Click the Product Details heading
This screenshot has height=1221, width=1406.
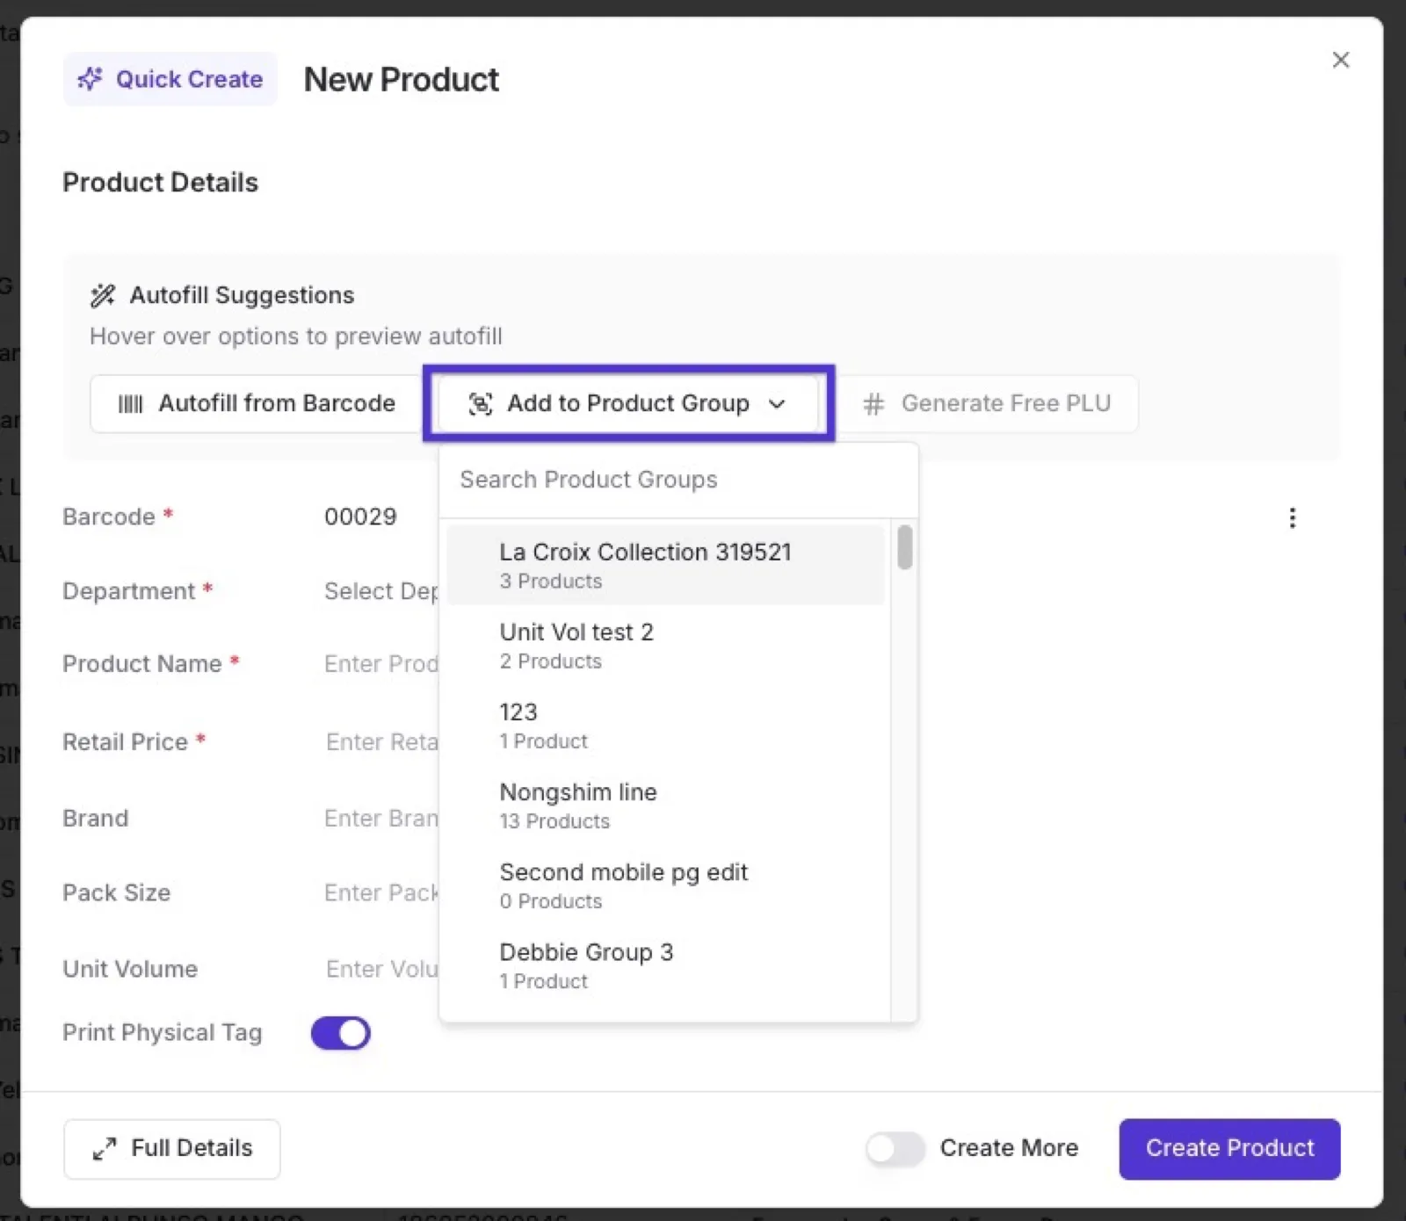point(161,183)
